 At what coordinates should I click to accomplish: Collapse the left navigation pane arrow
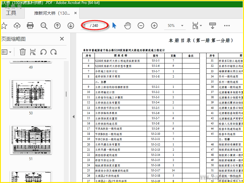tap(74, 117)
